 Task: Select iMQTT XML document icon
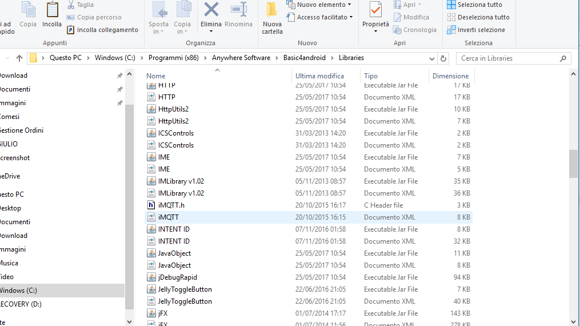click(x=151, y=217)
